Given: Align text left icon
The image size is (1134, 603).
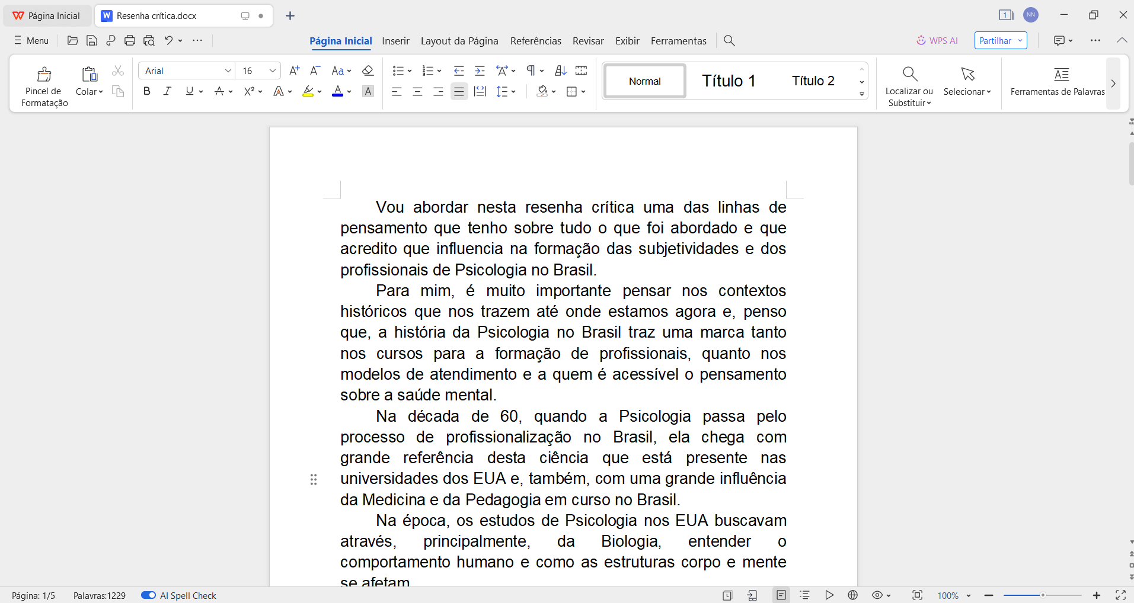Looking at the screenshot, I should [x=397, y=91].
